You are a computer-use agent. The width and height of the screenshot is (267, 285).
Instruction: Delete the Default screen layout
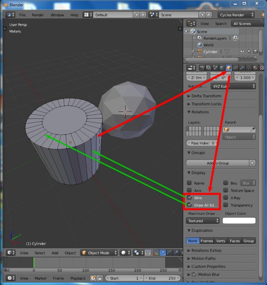click(x=143, y=15)
